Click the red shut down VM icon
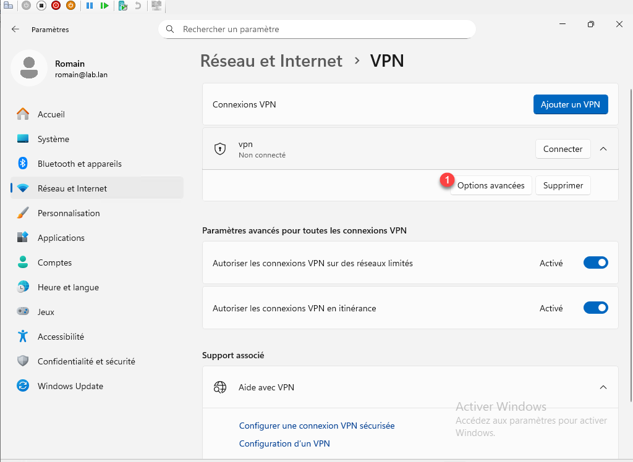This screenshot has width=633, height=462. 56,6
